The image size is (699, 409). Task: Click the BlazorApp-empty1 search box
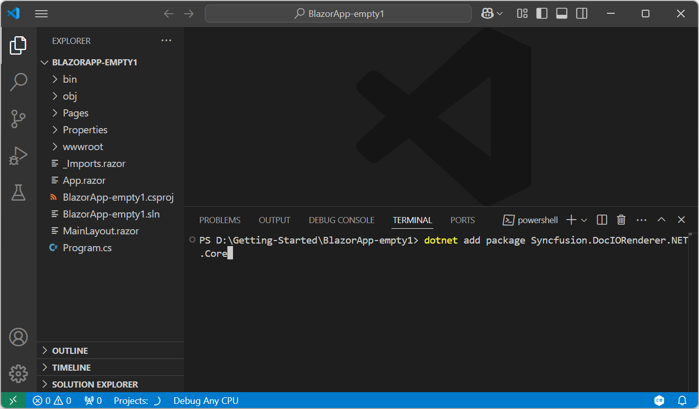(x=338, y=14)
